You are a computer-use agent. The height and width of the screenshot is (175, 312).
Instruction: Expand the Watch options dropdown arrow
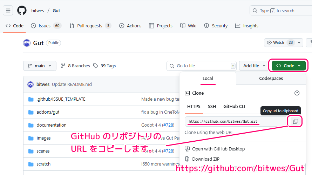point(299,42)
